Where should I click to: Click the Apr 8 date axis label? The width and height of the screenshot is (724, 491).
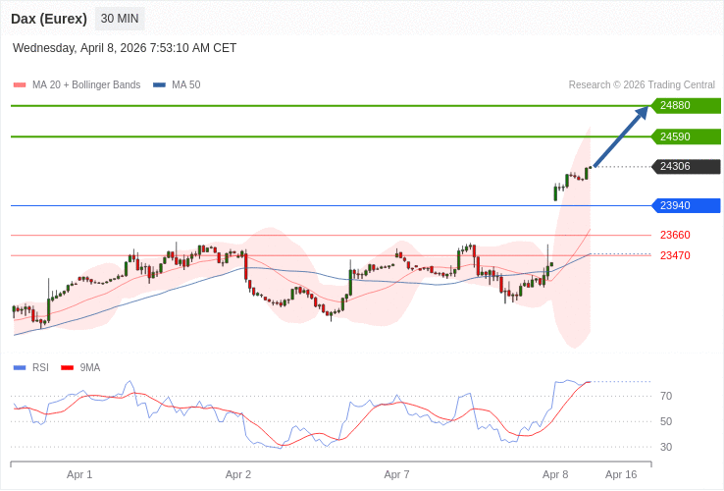point(555,474)
